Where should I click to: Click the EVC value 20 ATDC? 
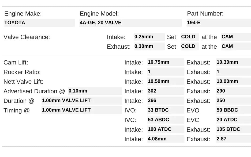(233, 120)
